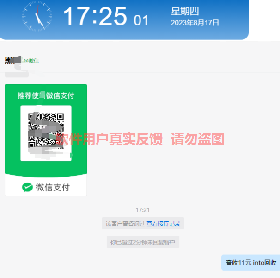Click the @微信 source label
The width and height of the screenshot is (280, 278).
click(x=31, y=61)
